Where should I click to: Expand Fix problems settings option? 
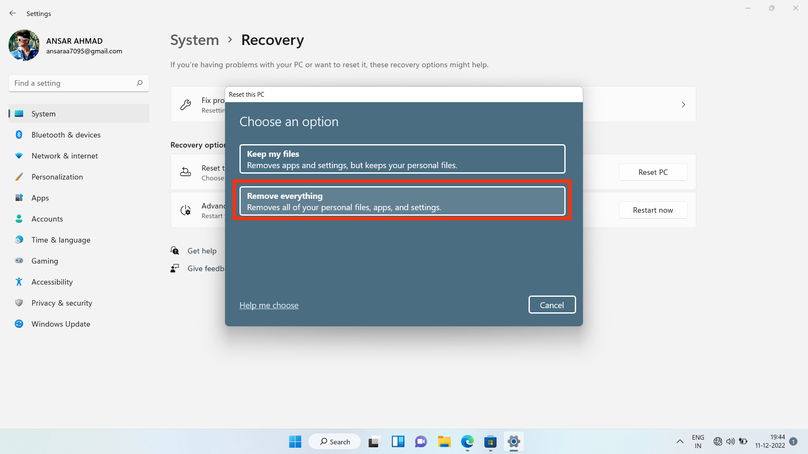point(684,104)
